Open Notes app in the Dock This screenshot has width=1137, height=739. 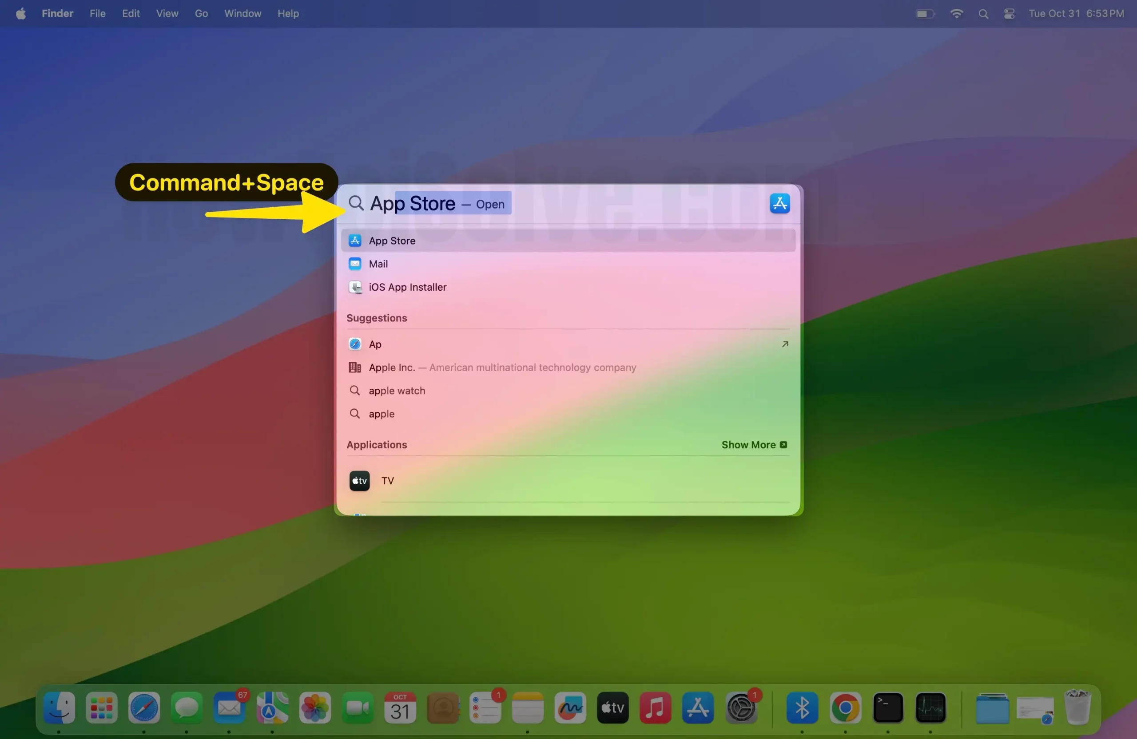tap(527, 707)
